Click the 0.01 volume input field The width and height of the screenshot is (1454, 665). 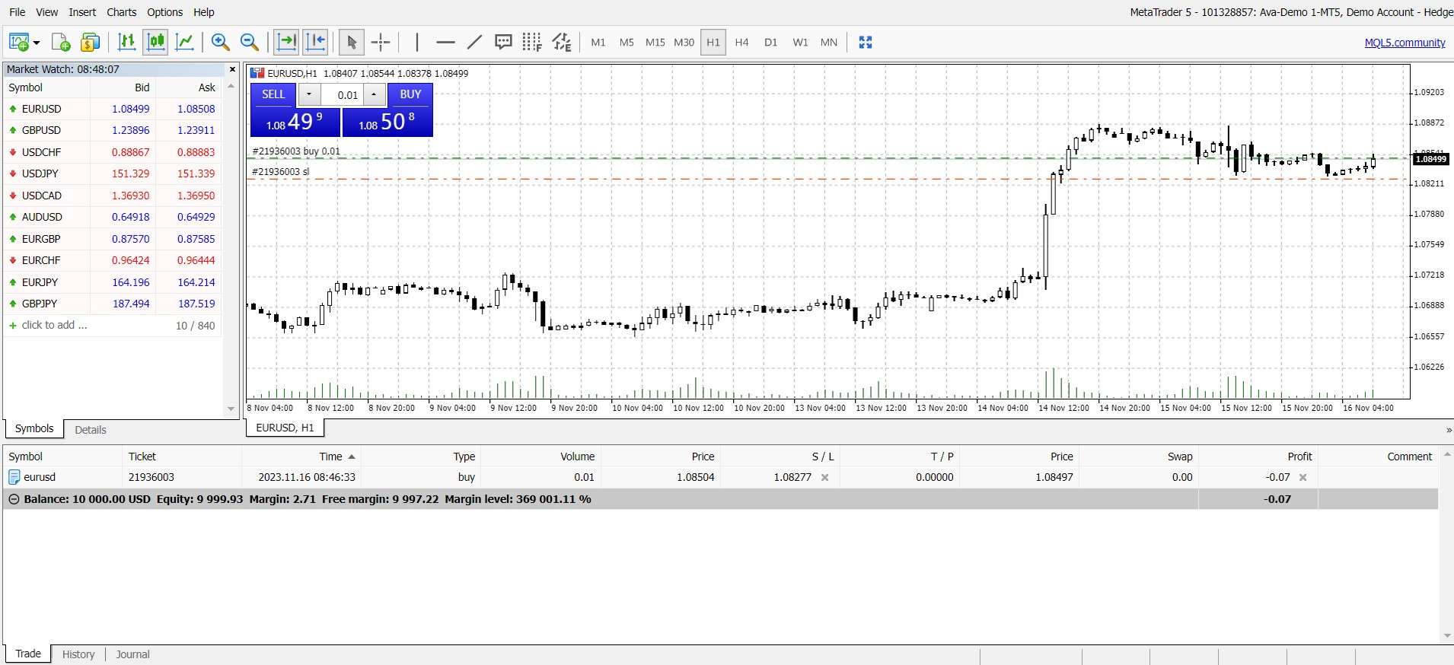point(343,95)
